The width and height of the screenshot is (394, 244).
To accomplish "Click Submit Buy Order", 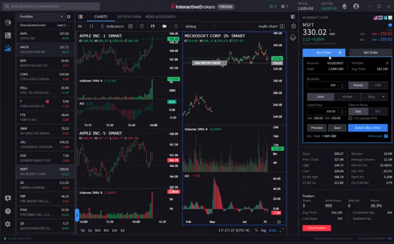I will [367, 128].
